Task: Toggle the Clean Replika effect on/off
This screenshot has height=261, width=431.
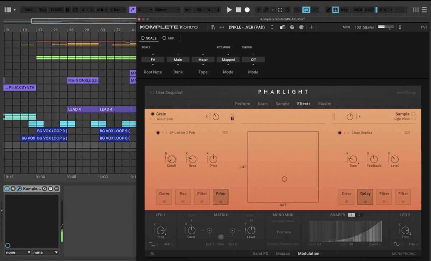Action: (x=340, y=133)
